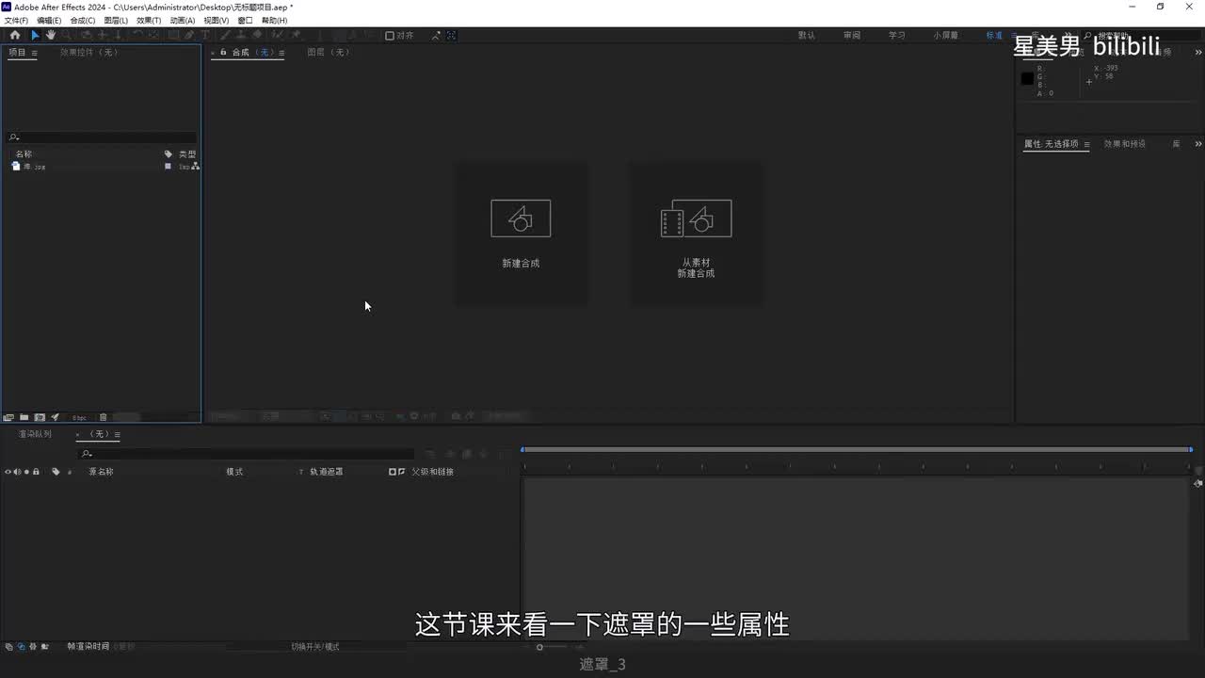Click the lock column header in timeline

click(x=36, y=472)
